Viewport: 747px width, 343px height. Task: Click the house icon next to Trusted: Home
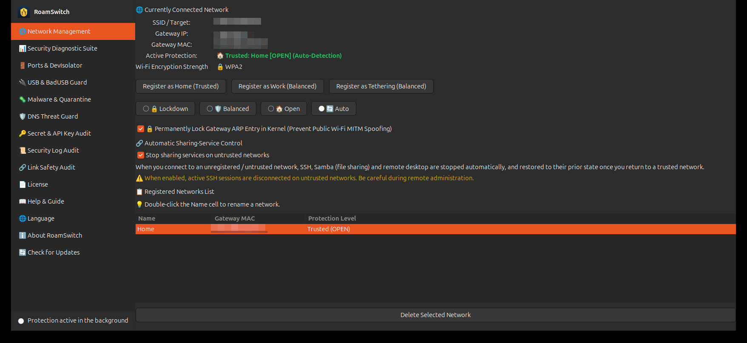220,56
